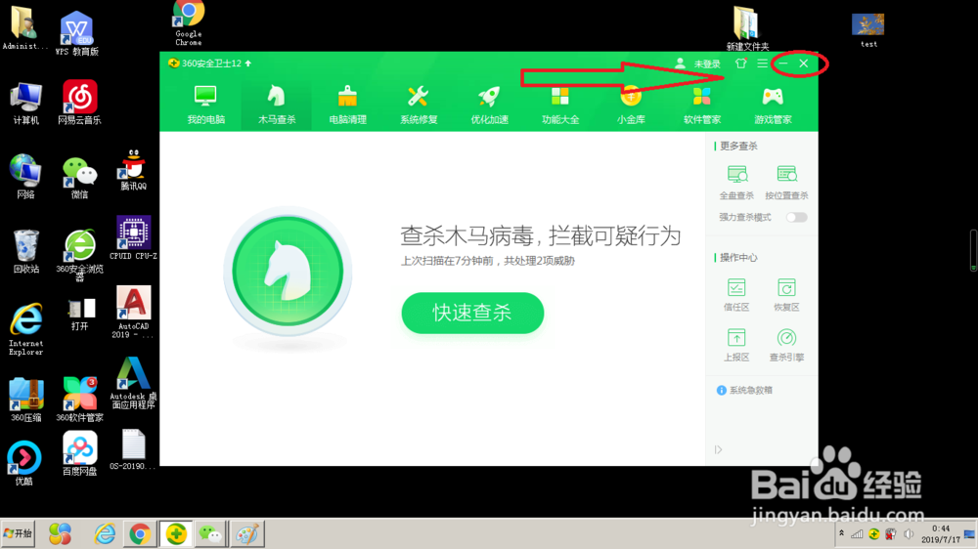Open the 网络 desktop icon

click(25, 177)
